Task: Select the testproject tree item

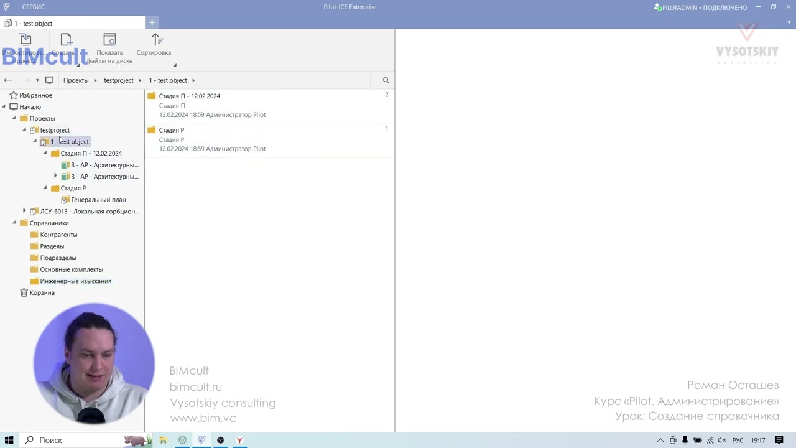Action: [x=55, y=130]
